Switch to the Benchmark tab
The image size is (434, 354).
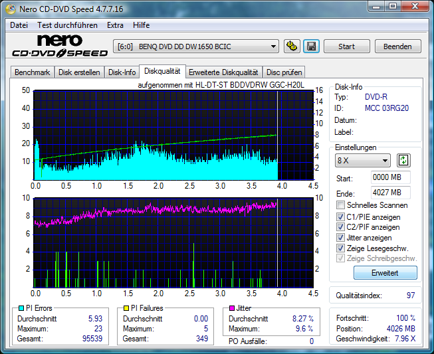click(32, 72)
